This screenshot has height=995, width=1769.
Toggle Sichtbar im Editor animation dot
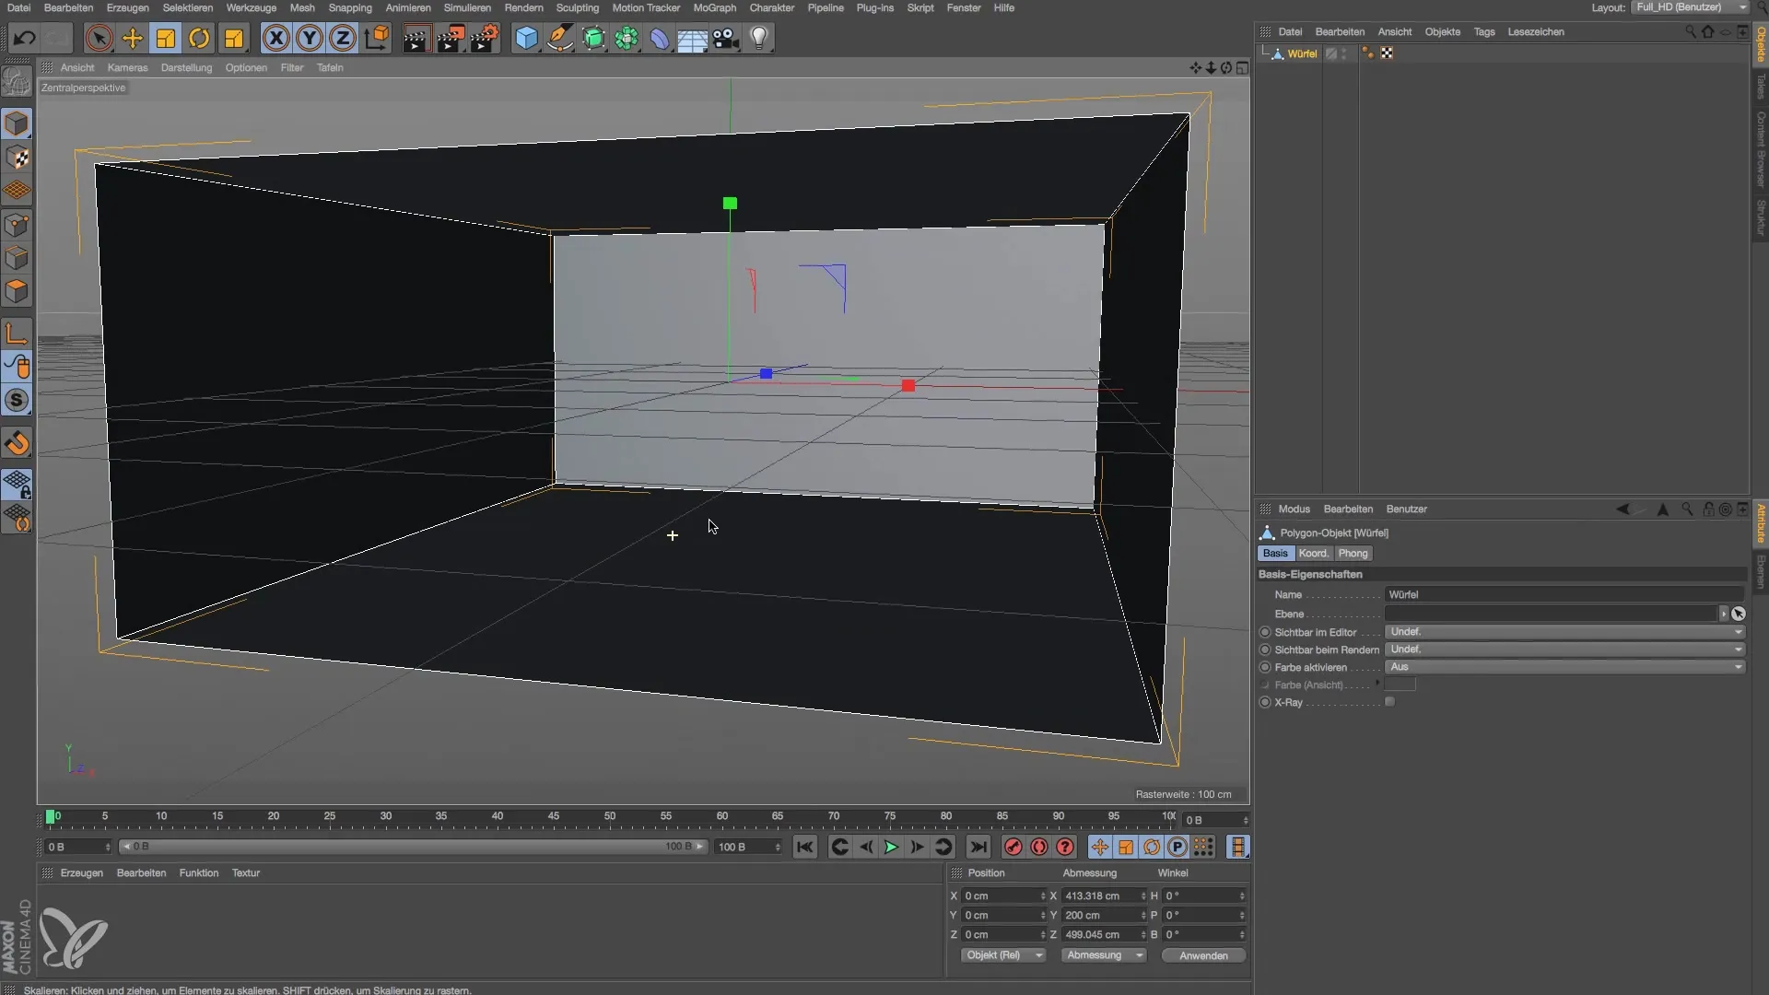coord(1265,632)
